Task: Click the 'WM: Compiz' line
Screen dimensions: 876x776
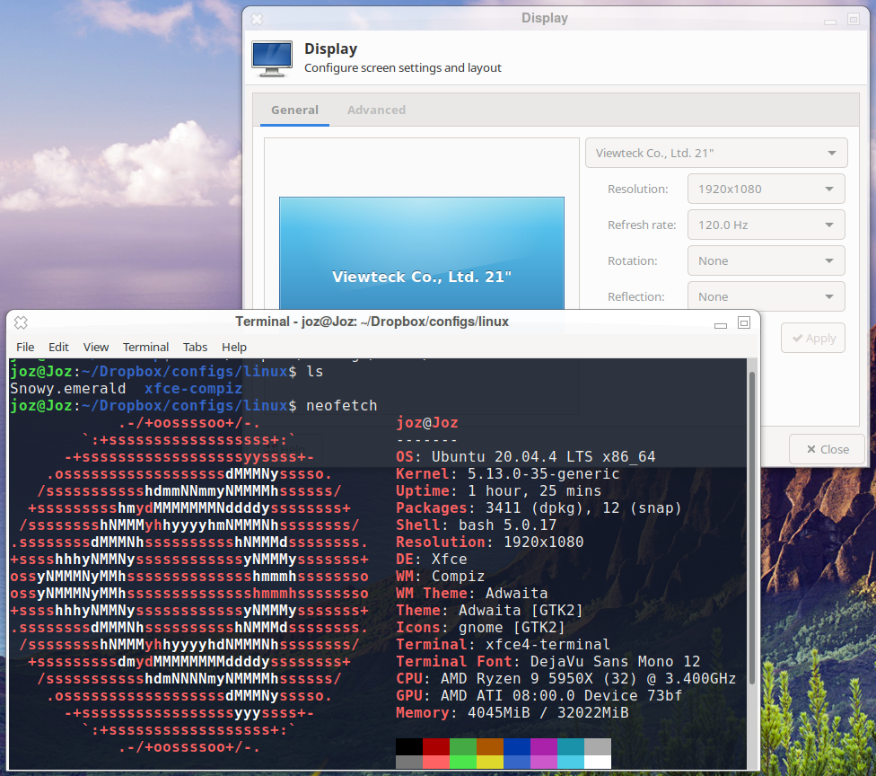Action: tap(440, 577)
